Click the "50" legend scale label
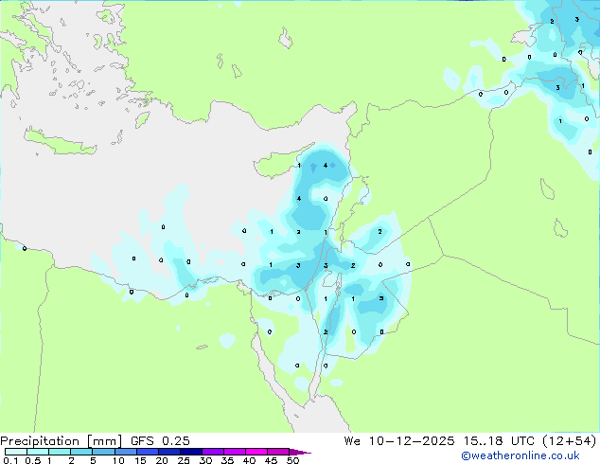The width and height of the screenshot is (600, 464). click(293, 460)
